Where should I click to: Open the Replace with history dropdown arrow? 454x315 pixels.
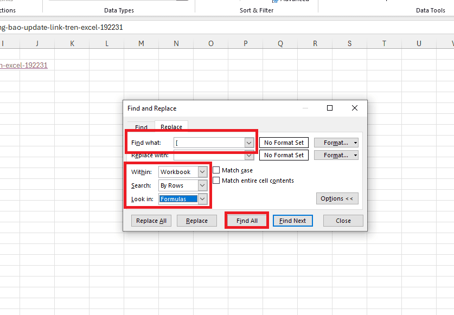tap(249, 155)
